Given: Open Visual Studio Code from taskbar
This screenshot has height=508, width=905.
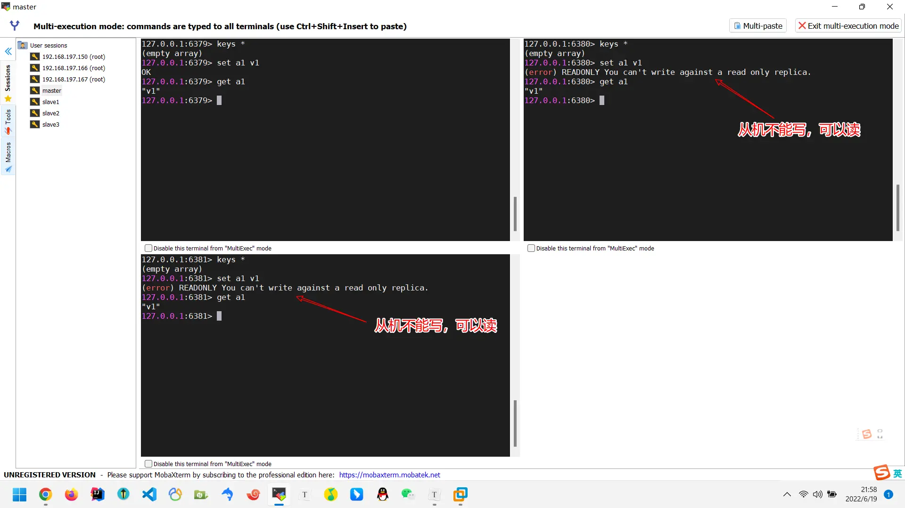Looking at the screenshot, I should click(x=149, y=494).
